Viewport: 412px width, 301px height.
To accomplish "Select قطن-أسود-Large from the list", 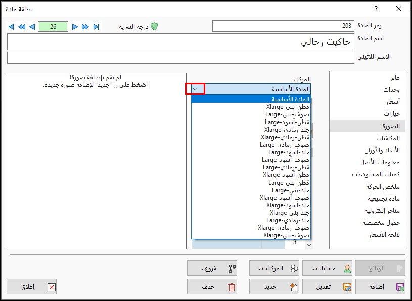I will (251, 122).
